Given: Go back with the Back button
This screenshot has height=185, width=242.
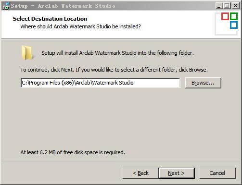Looking at the screenshot, I should point(140,173).
